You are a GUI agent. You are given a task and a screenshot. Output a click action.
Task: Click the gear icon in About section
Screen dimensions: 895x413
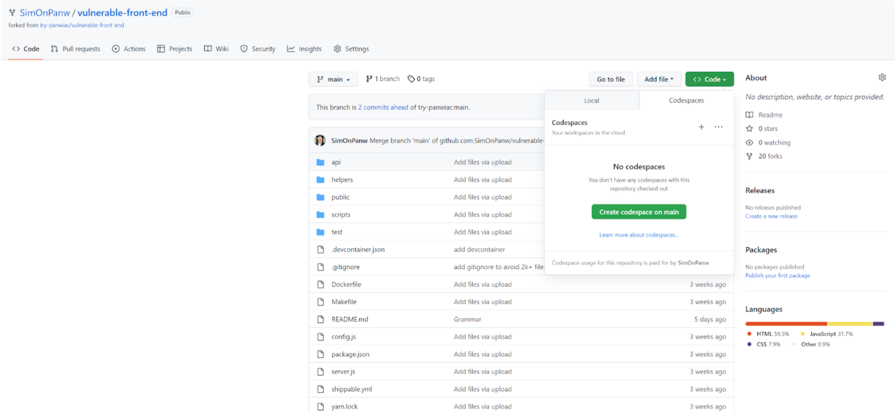point(882,77)
